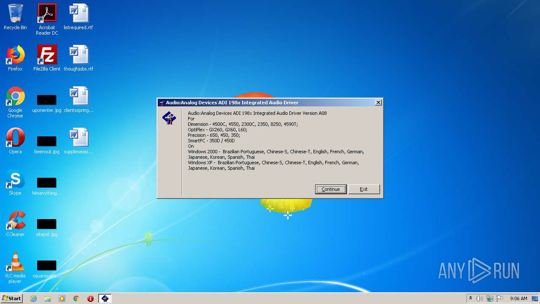Select the supplieseasi document on the desktop
The width and height of the screenshot is (540, 304).
[78, 141]
